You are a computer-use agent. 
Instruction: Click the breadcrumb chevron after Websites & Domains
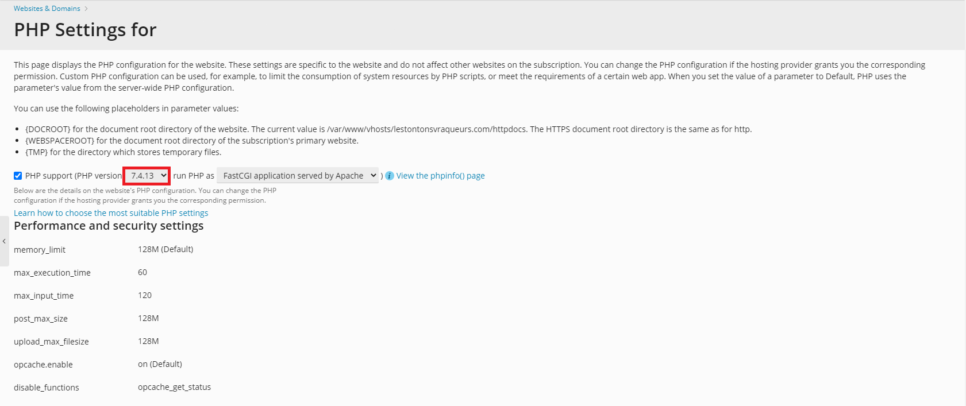[x=86, y=9]
